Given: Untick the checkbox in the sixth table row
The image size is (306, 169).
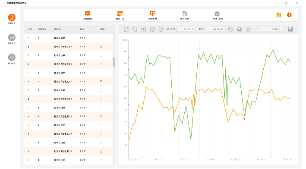Looking at the screenshot, I should coord(101,81).
